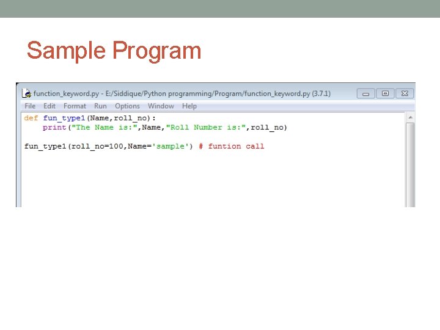The width and height of the screenshot is (440, 330).
Task: Click the IDLE Python icon in title bar
Action: pyautogui.click(x=27, y=93)
